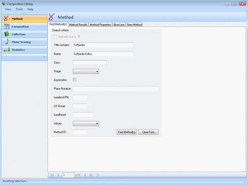Image resolution: width=248 pixels, height=185 pixels.
Task: Click the sidebar grip handle dots
Action: coord(24,14)
